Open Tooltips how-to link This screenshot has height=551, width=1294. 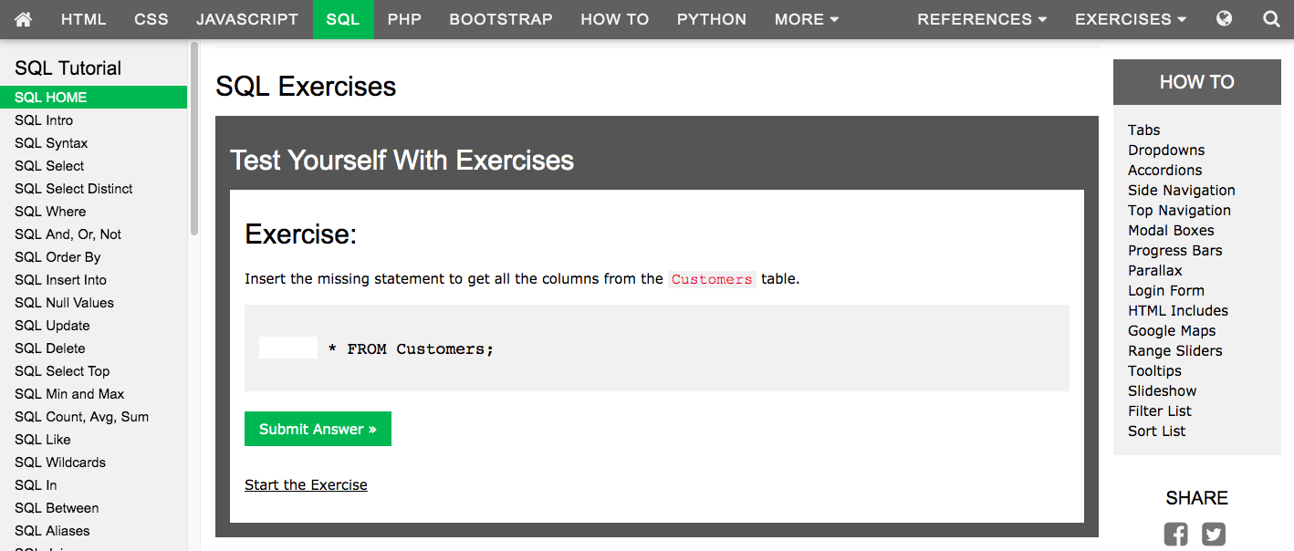pos(1154,370)
